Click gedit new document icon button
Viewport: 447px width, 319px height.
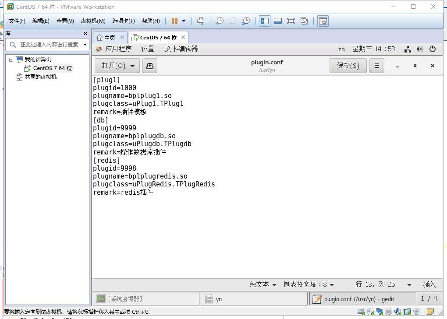point(150,66)
